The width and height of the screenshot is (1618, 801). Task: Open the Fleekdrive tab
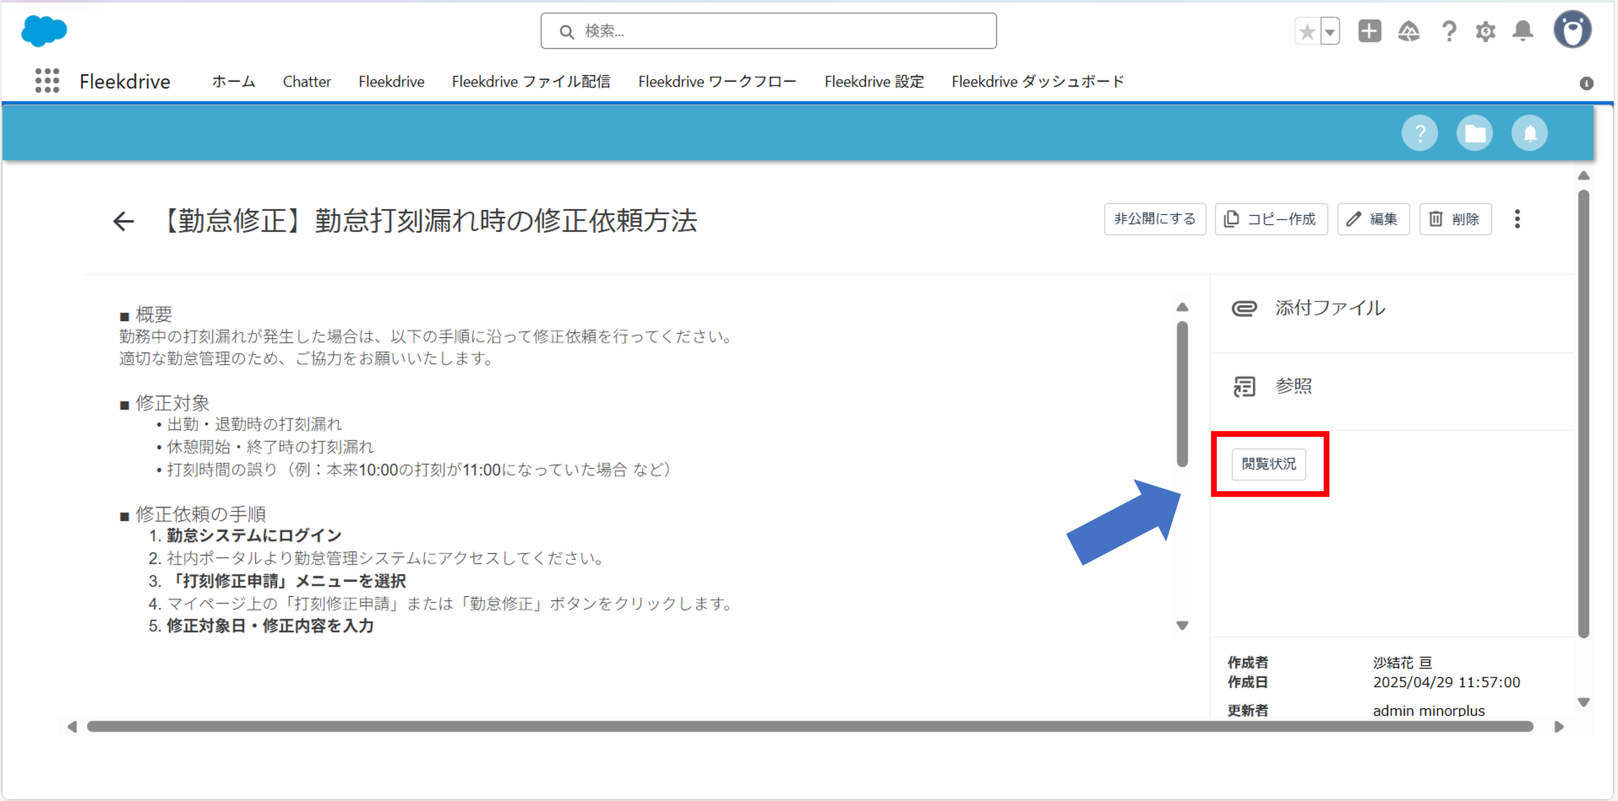pyautogui.click(x=391, y=82)
